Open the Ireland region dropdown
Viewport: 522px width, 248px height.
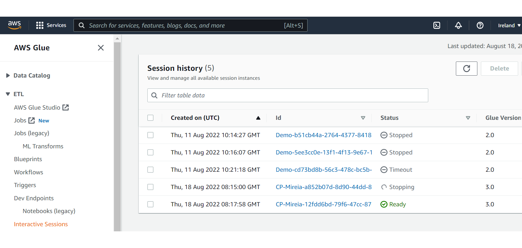point(509,26)
